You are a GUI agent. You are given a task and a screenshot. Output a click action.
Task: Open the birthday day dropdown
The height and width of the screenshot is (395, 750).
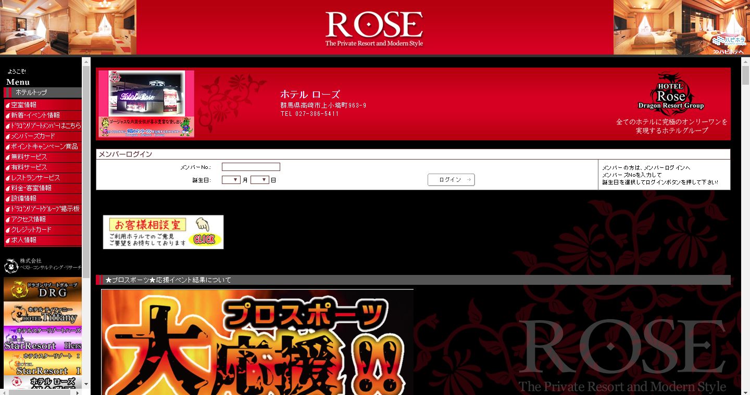259,180
